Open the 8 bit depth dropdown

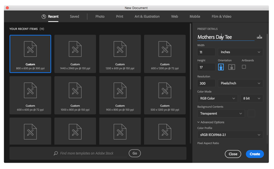click(x=252, y=98)
